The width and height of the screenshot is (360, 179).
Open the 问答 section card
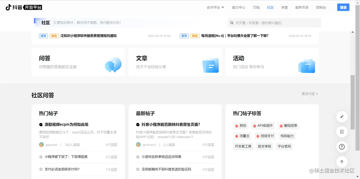coord(78,62)
